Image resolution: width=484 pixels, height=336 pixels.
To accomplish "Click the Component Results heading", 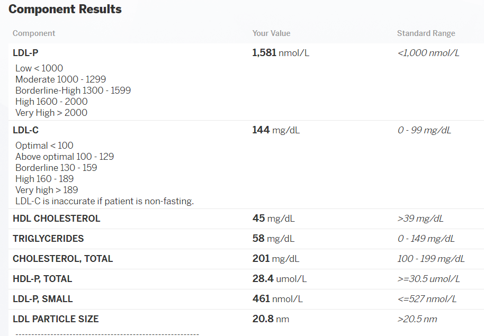I will point(65,9).
